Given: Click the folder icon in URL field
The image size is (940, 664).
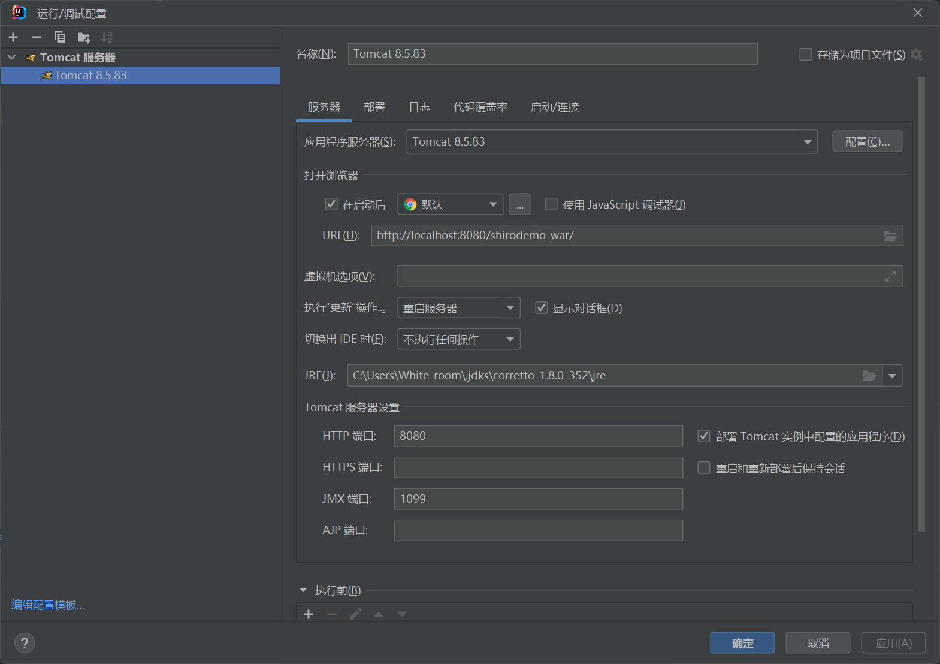Looking at the screenshot, I should coord(890,236).
